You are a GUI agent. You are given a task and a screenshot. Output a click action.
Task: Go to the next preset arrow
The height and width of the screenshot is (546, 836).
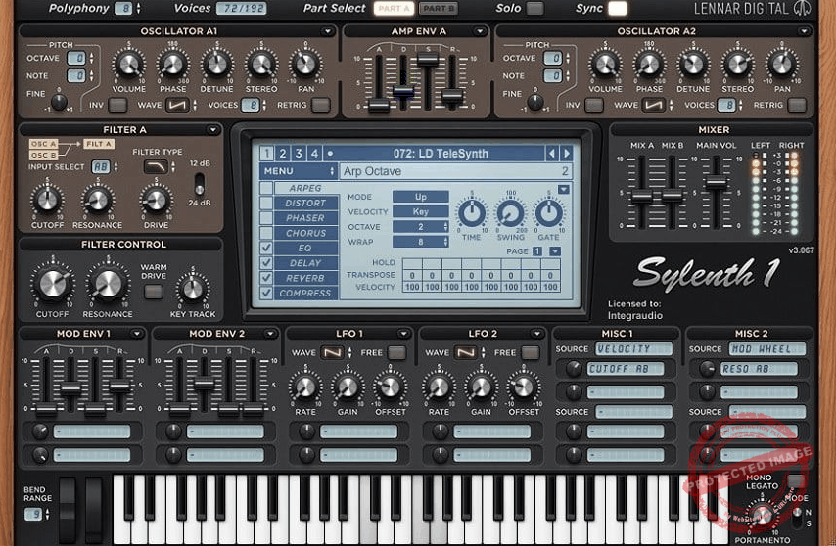pyautogui.click(x=566, y=154)
